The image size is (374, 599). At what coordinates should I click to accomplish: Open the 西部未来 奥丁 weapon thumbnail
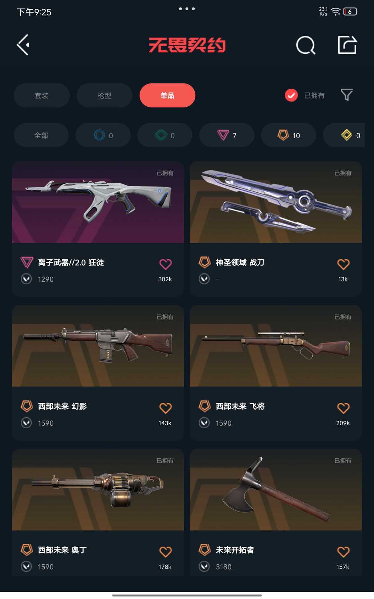(x=98, y=489)
